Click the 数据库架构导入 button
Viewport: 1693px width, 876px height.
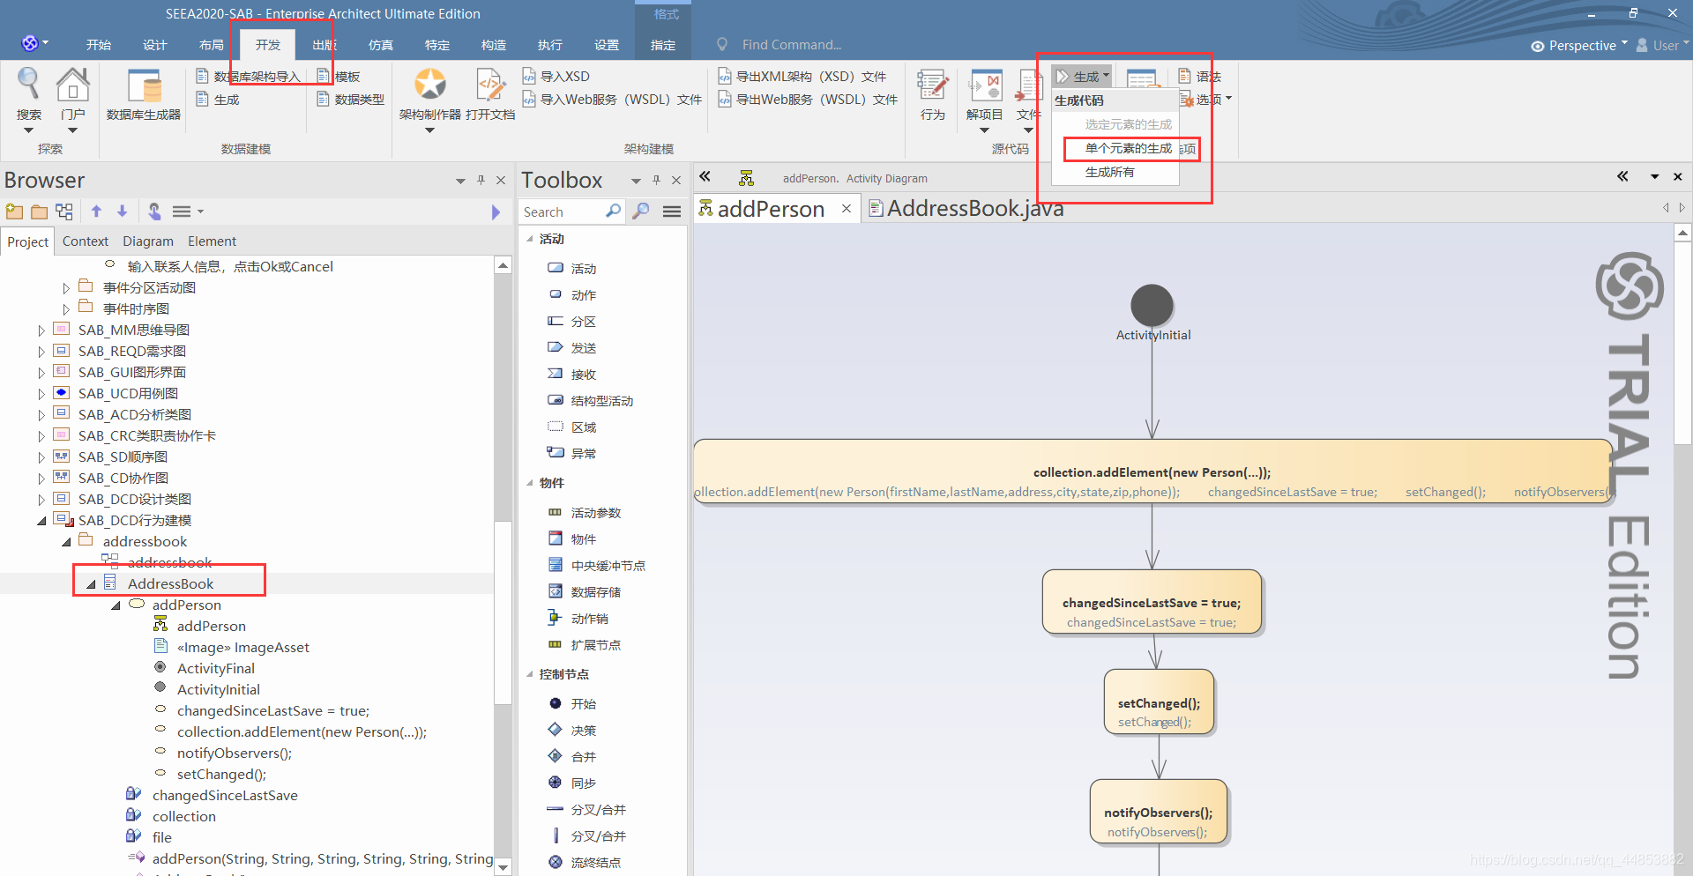click(248, 77)
